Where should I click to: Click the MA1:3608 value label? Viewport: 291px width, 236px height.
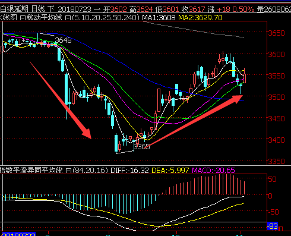(159, 18)
